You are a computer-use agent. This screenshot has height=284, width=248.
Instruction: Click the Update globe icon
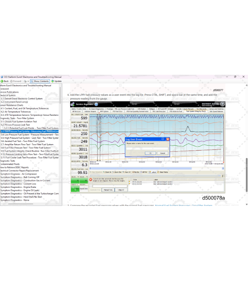52,81
